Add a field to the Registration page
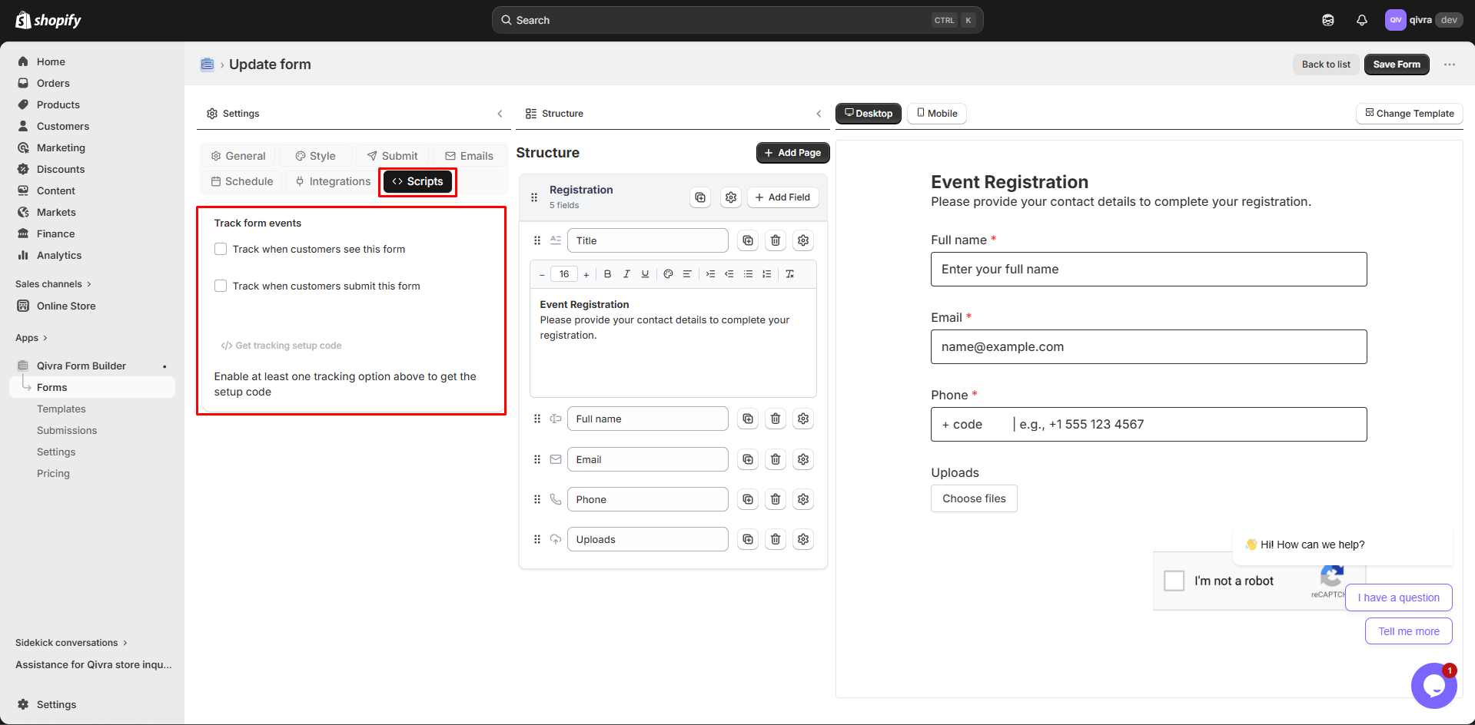The height and width of the screenshot is (725, 1475). click(x=782, y=197)
